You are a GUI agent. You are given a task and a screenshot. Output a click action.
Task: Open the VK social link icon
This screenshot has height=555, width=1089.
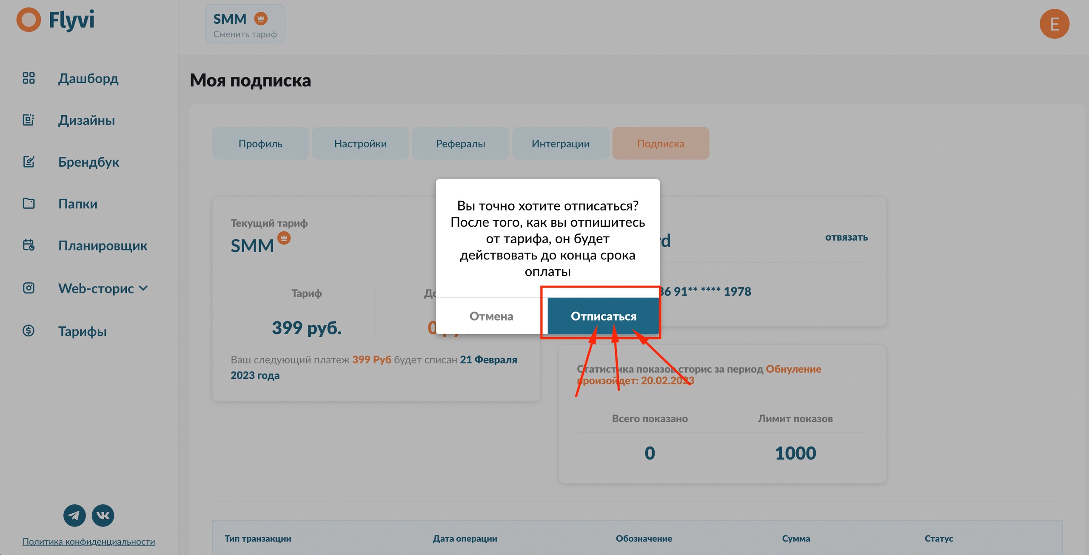click(x=103, y=515)
